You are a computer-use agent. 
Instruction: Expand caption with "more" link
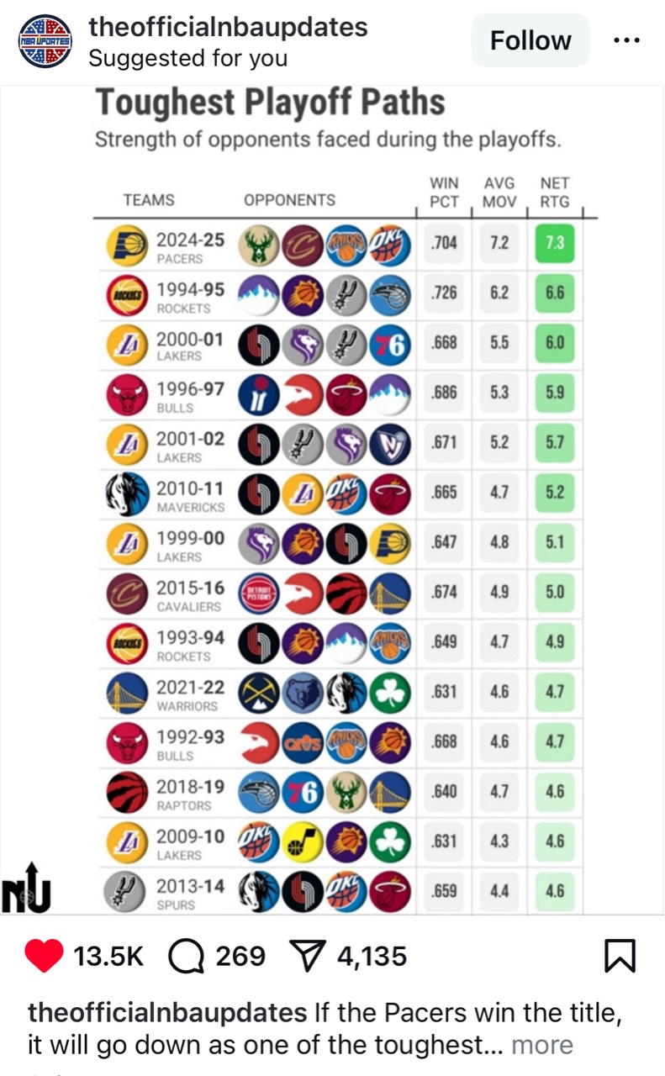[x=542, y=1045]
